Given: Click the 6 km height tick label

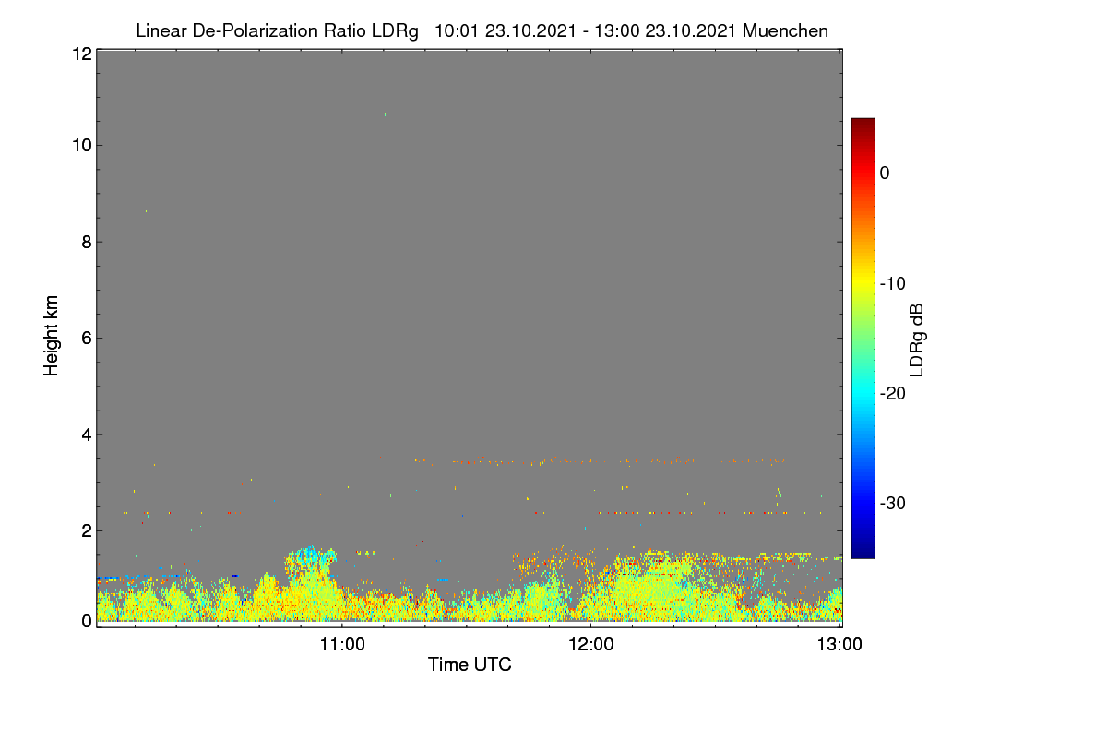Looking at the screenshot, I should (x=85, y=338).
